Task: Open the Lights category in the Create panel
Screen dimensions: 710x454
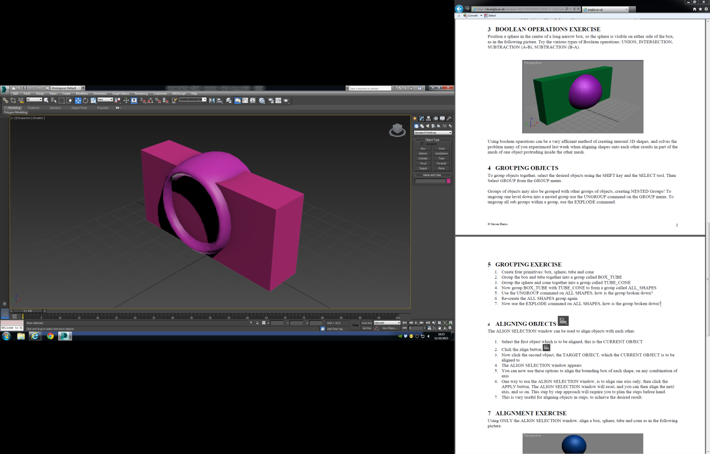Action: (x=428, y=125)
